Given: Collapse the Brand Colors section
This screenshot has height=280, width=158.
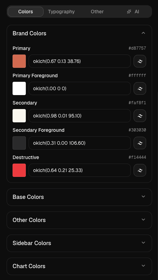Looking at the screenshot, I should [x=79, y=33].
